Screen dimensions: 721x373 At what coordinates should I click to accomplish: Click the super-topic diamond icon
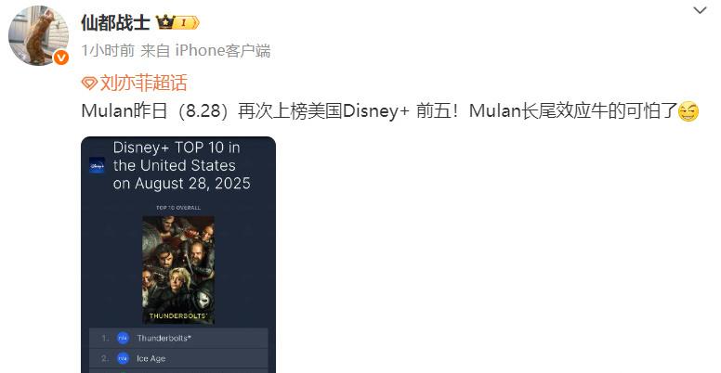tap(89, 84)
